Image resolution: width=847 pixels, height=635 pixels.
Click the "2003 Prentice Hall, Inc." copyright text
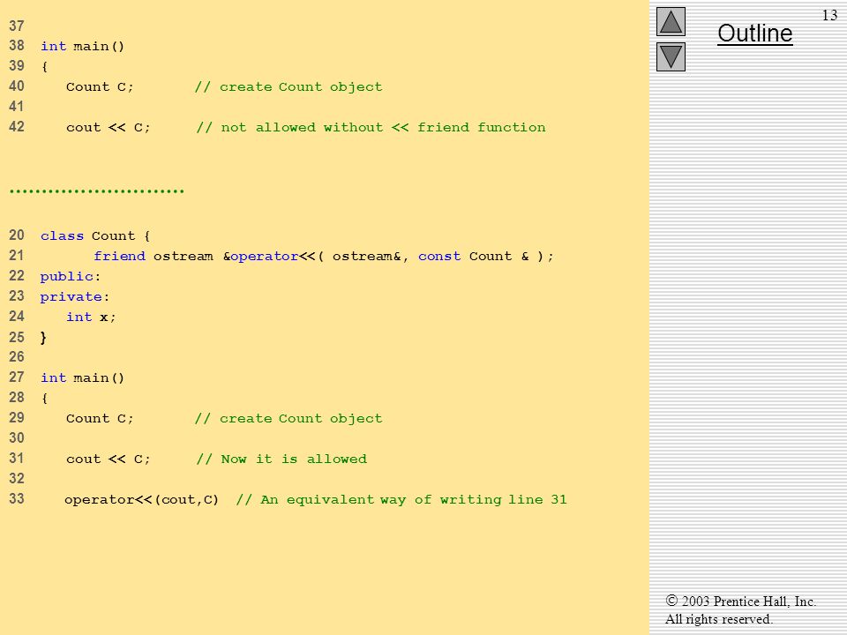[740, 601]
